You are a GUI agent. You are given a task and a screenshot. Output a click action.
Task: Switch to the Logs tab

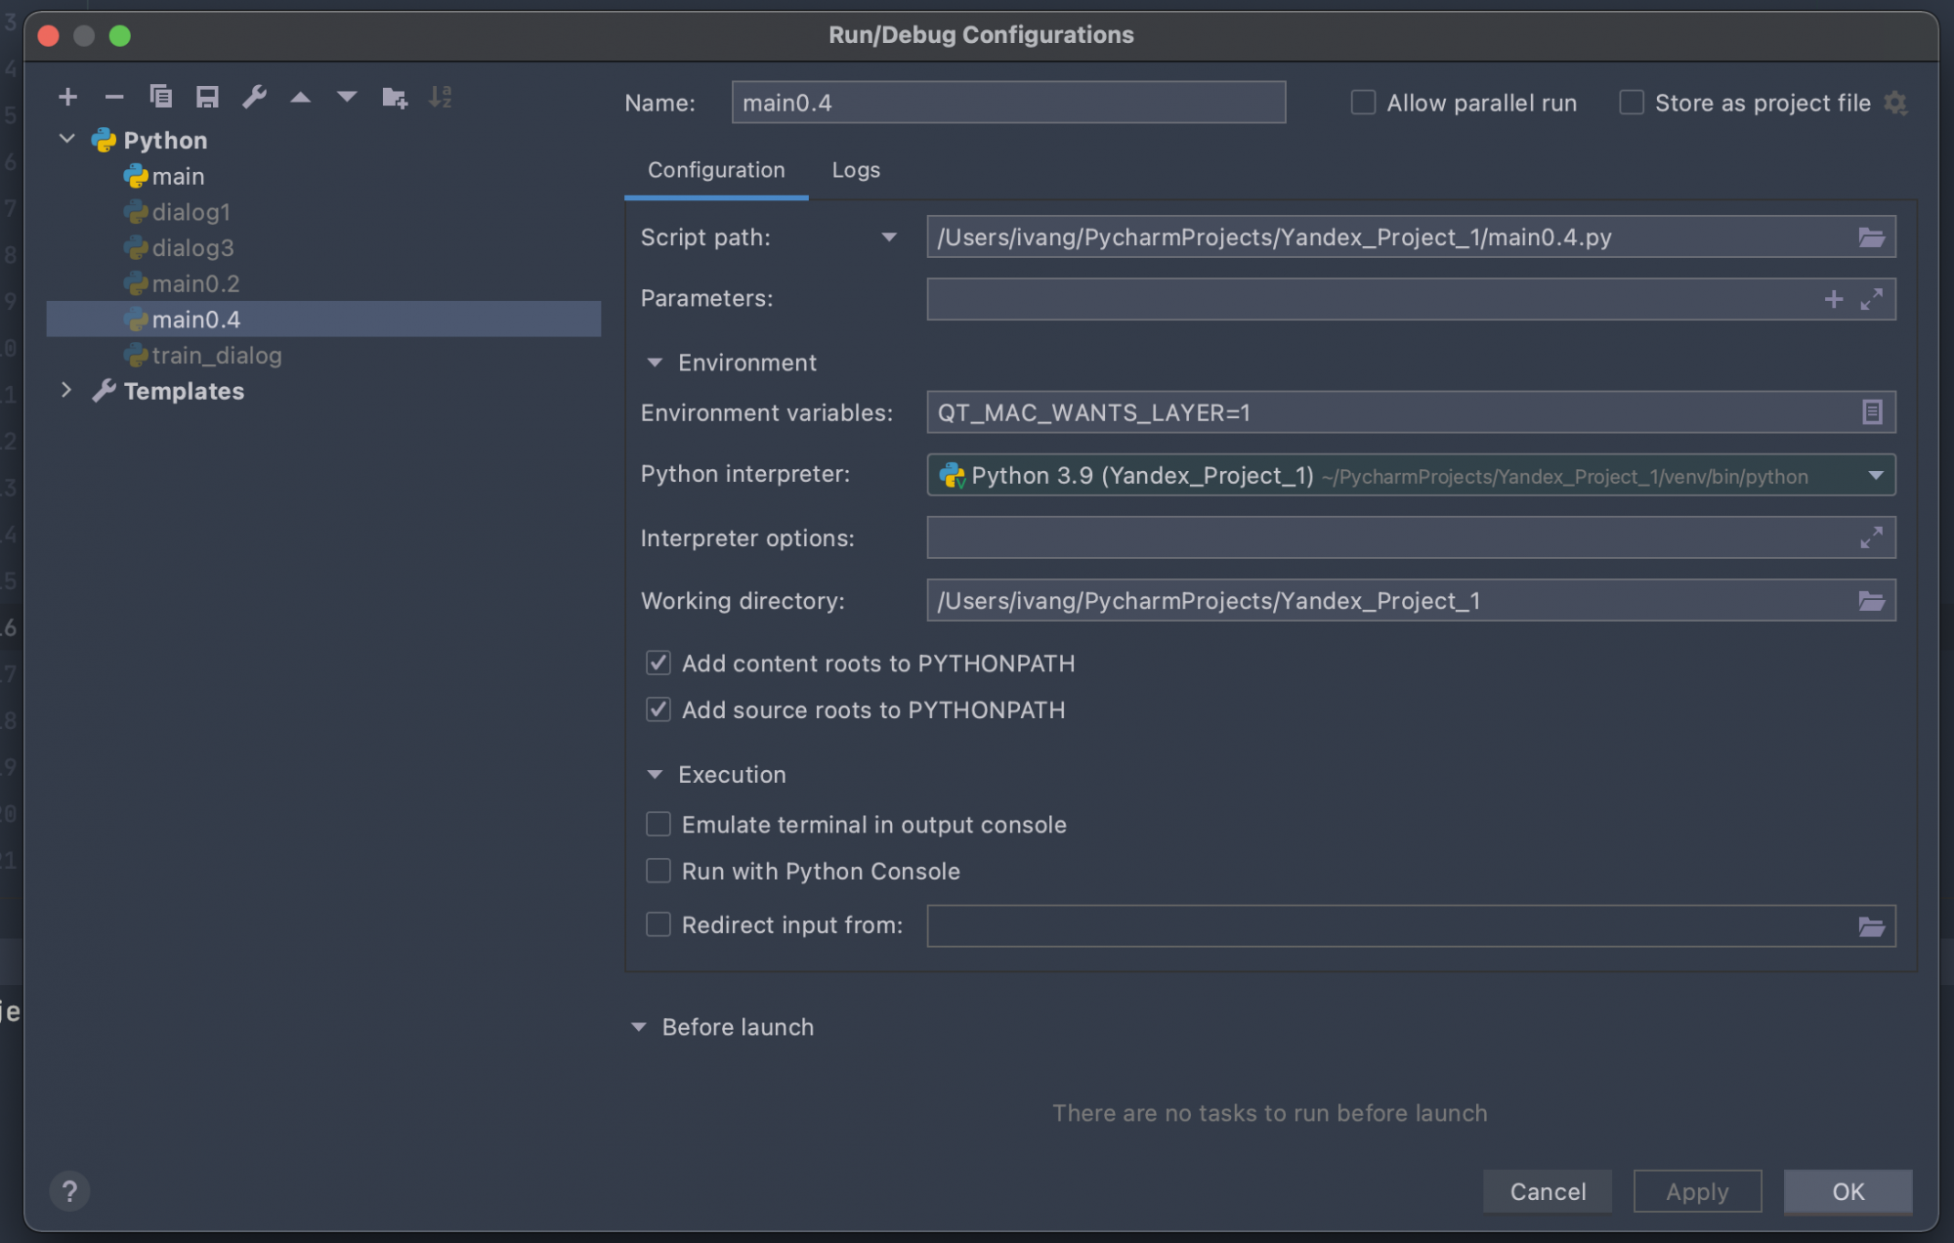856,170
